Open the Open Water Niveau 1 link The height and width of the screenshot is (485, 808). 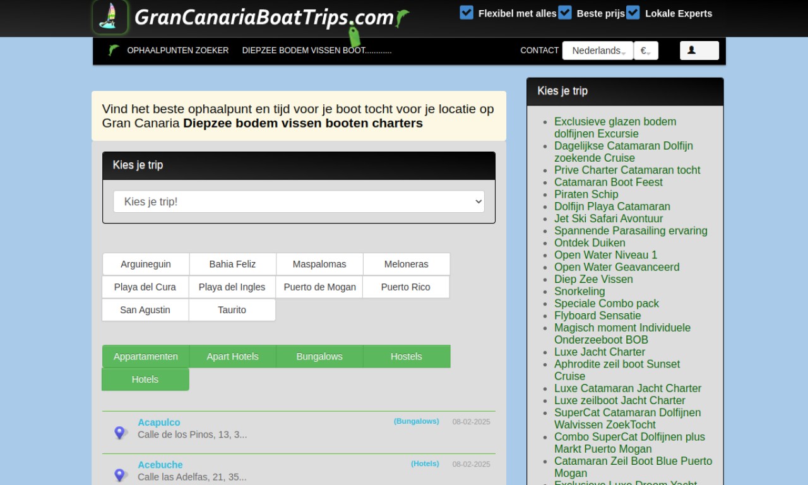click(605, 255)
